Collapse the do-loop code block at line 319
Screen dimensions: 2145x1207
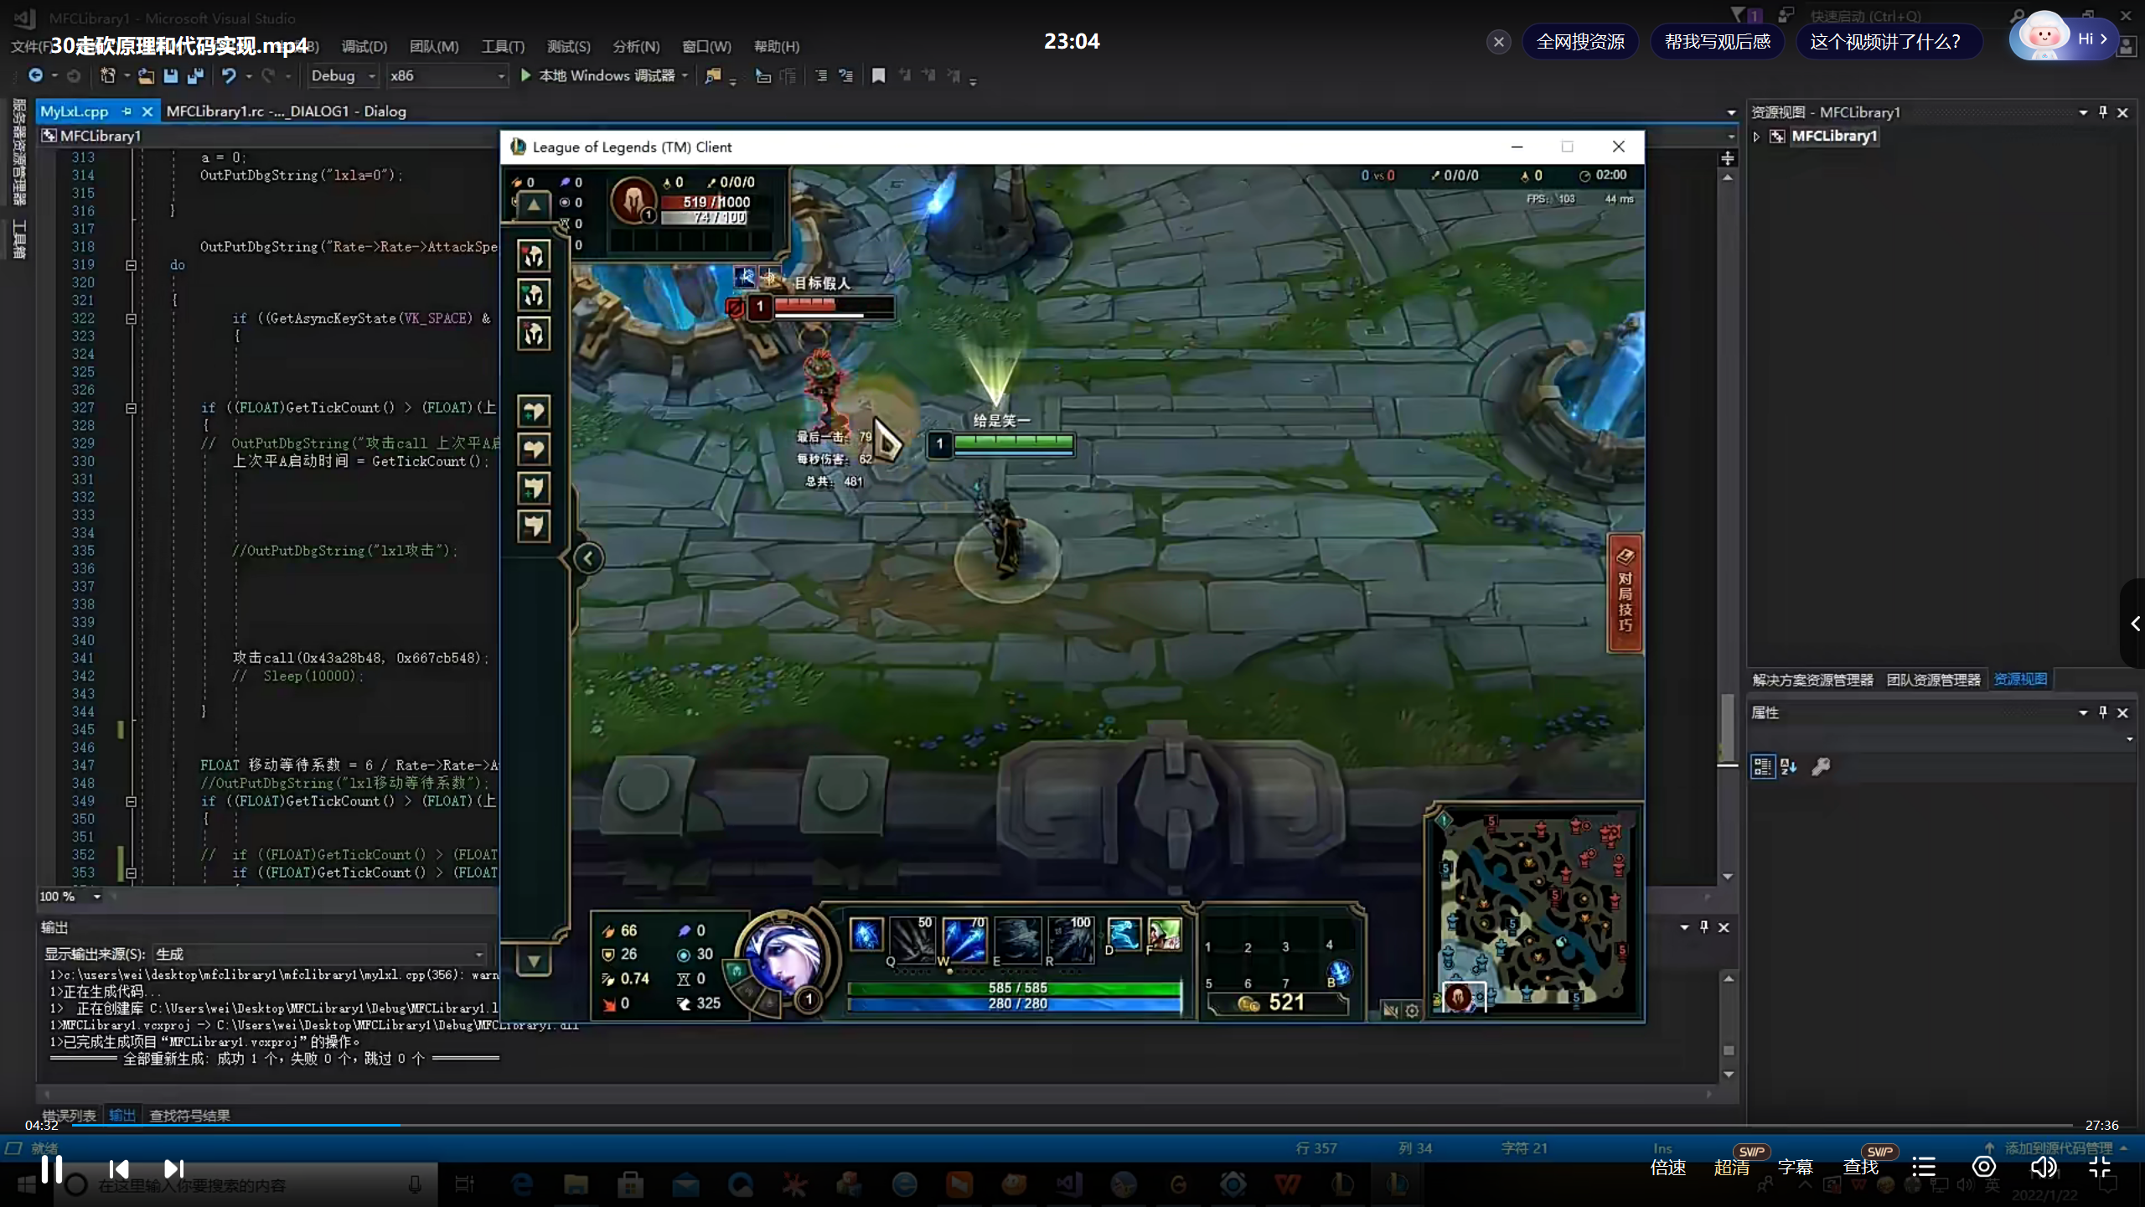(132, 265)
